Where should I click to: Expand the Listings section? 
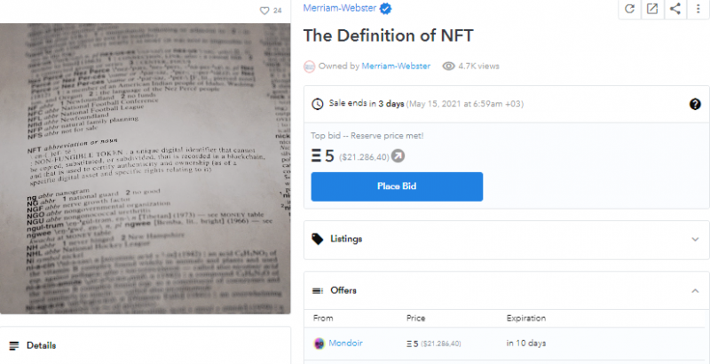point(695,239)
